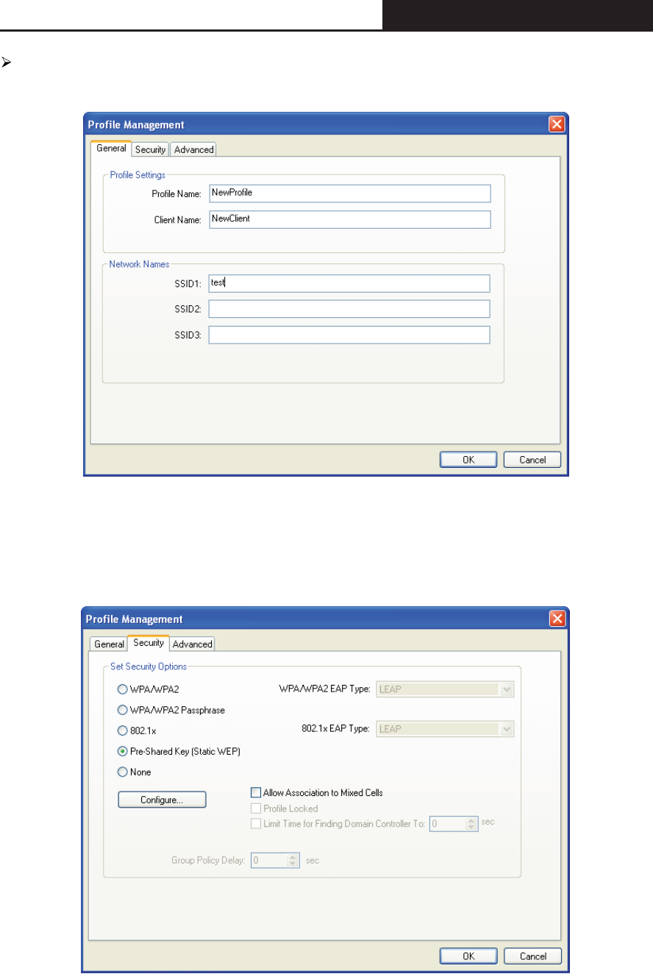
Task: Toggle Limit Time for Finding Domain Controller checkbox
Action: [256, 824]
